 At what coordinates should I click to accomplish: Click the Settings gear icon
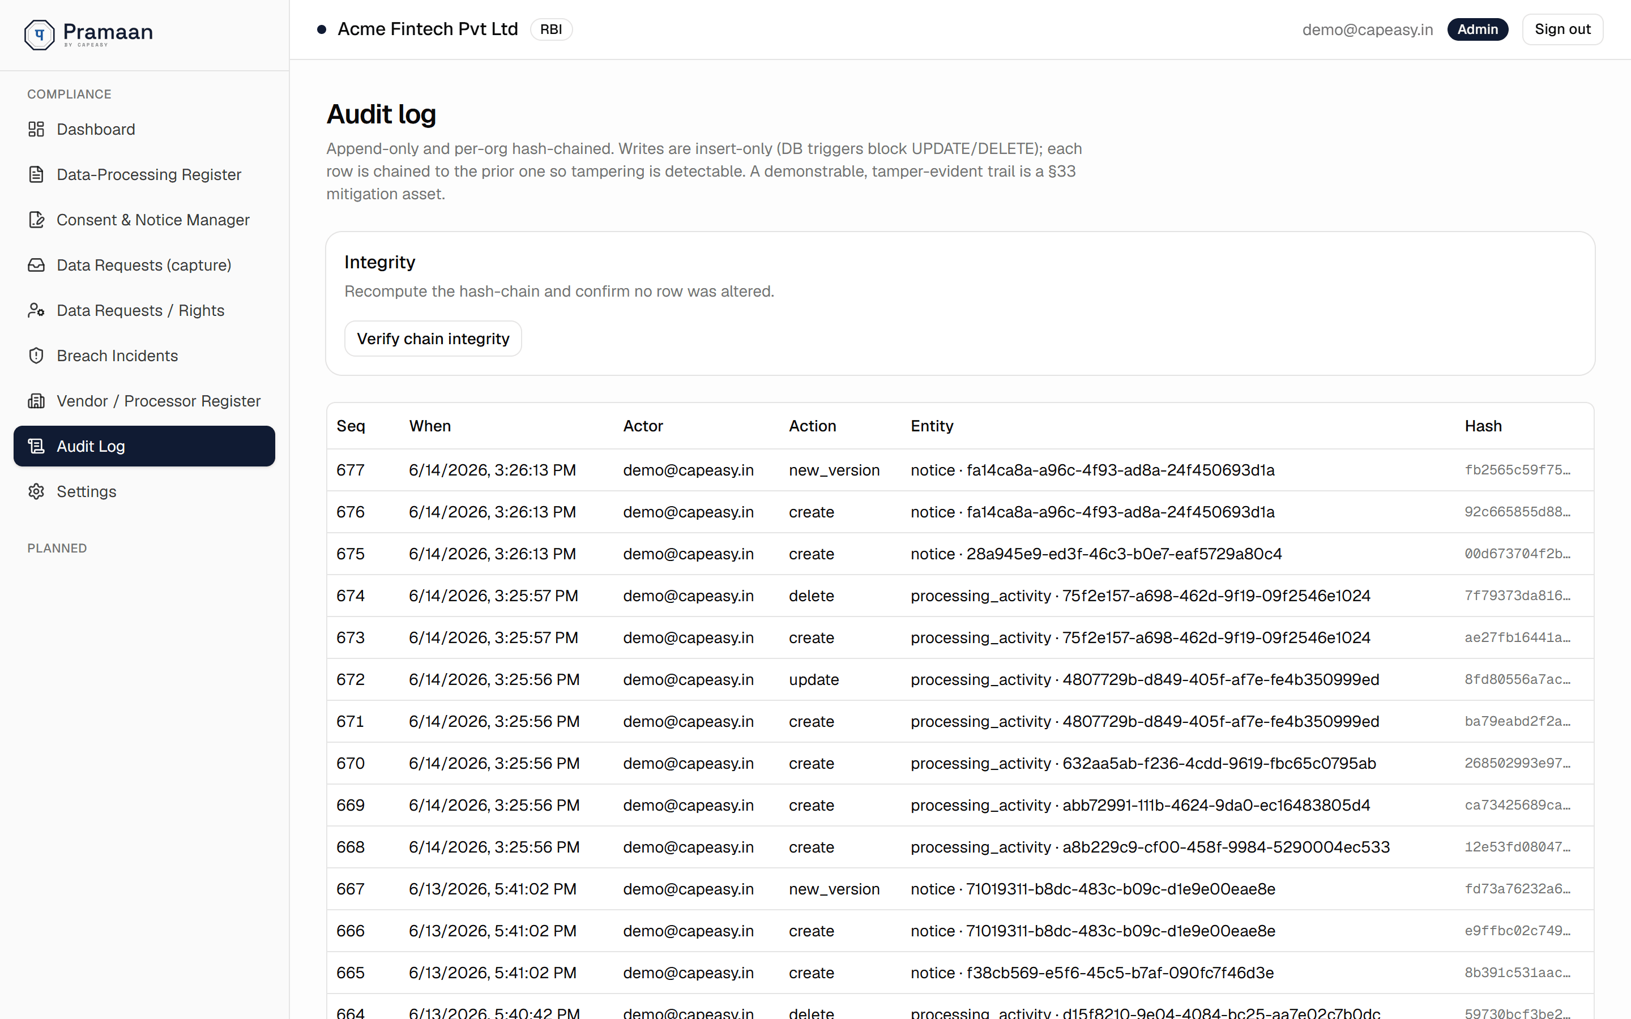pyautogui.click(x=36, y=491)
